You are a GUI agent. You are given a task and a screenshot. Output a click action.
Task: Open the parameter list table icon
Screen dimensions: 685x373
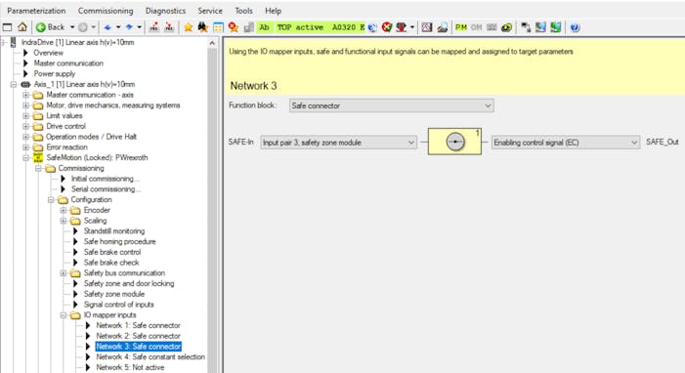[218, 27]
